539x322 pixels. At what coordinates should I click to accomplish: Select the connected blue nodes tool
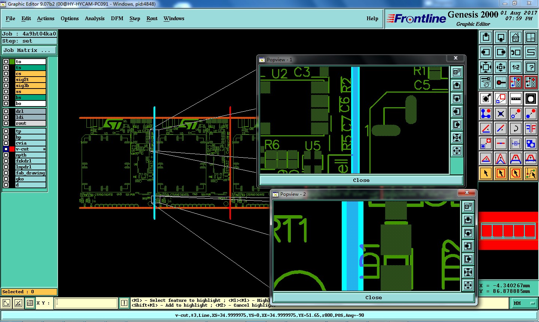486,114
